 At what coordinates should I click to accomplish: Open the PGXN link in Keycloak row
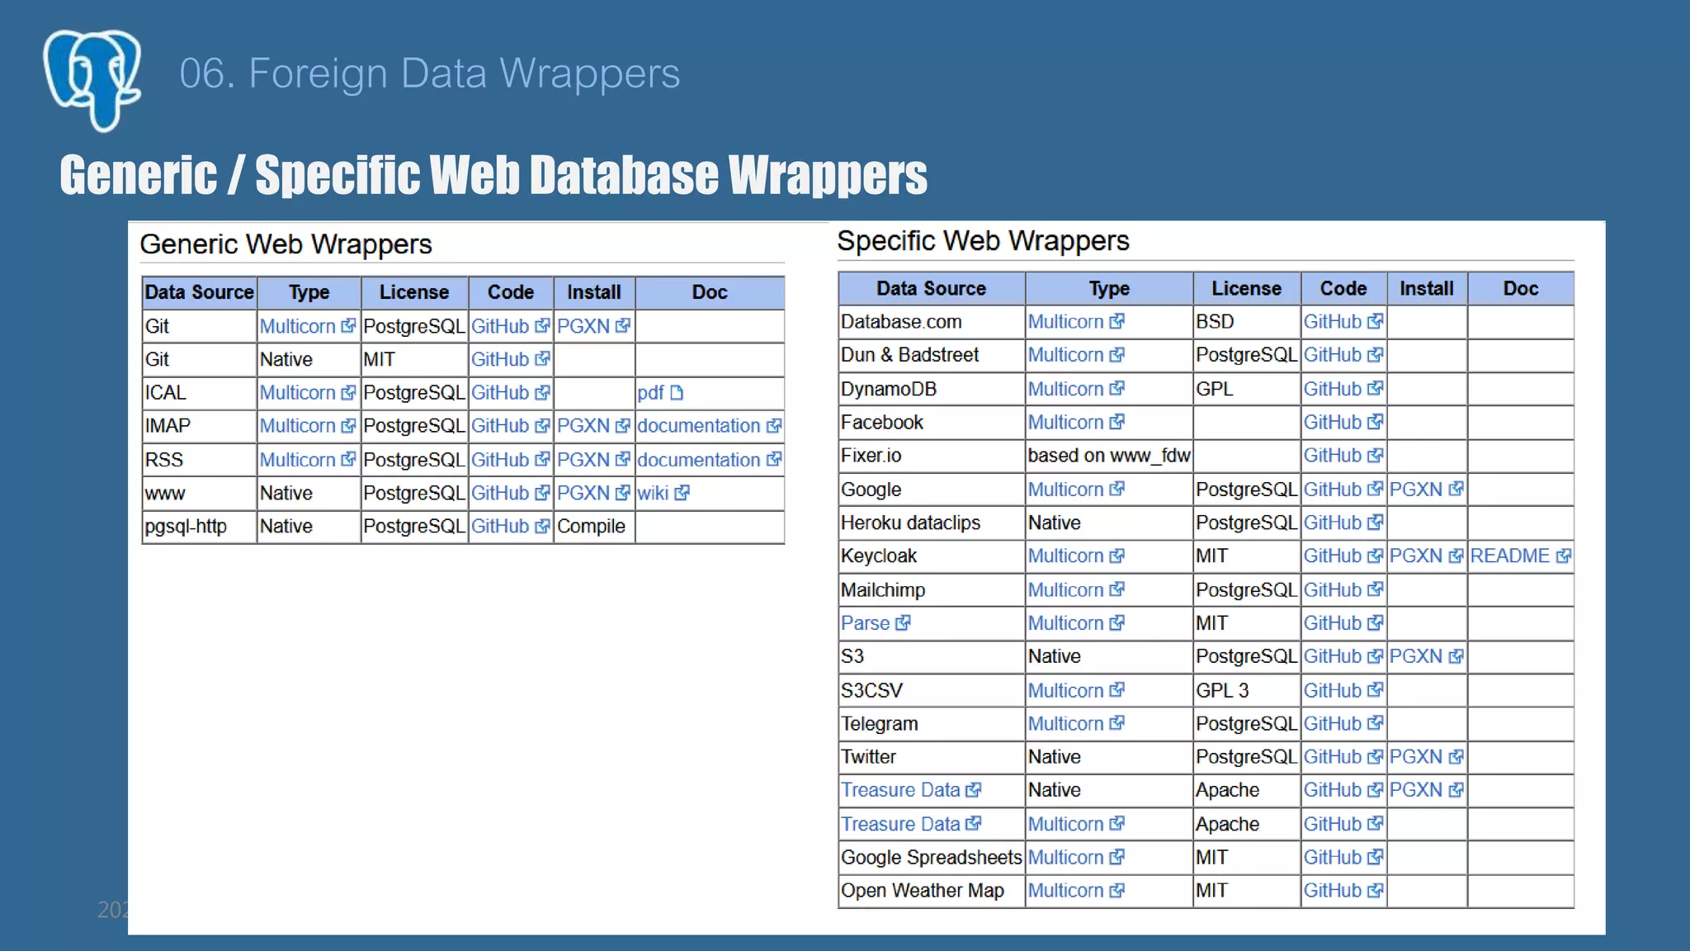coord(1426,556)
